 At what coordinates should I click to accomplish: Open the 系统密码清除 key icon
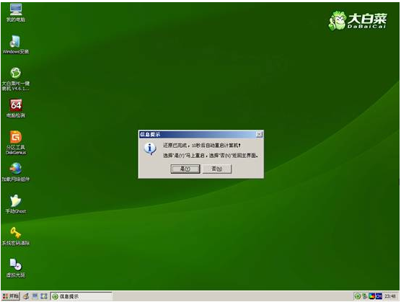16,236
